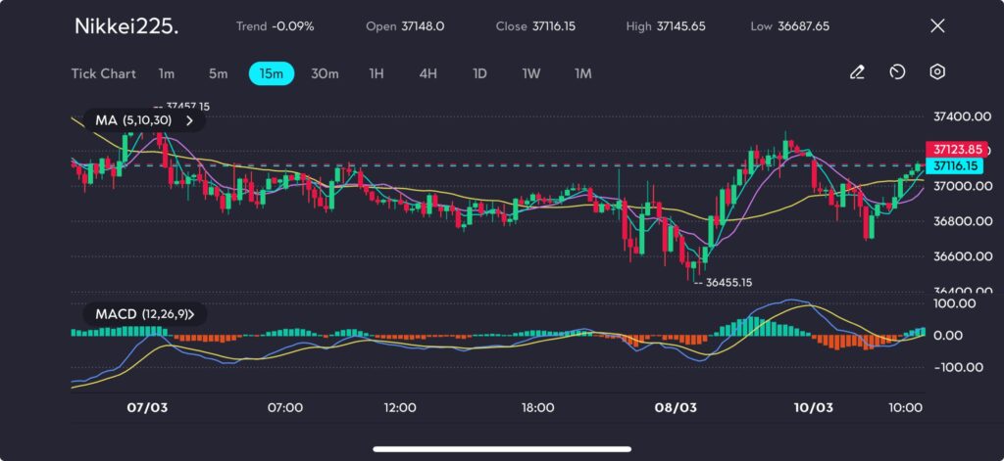
Task: Switch to Tick Chart view
Action: tap(104, 73)
